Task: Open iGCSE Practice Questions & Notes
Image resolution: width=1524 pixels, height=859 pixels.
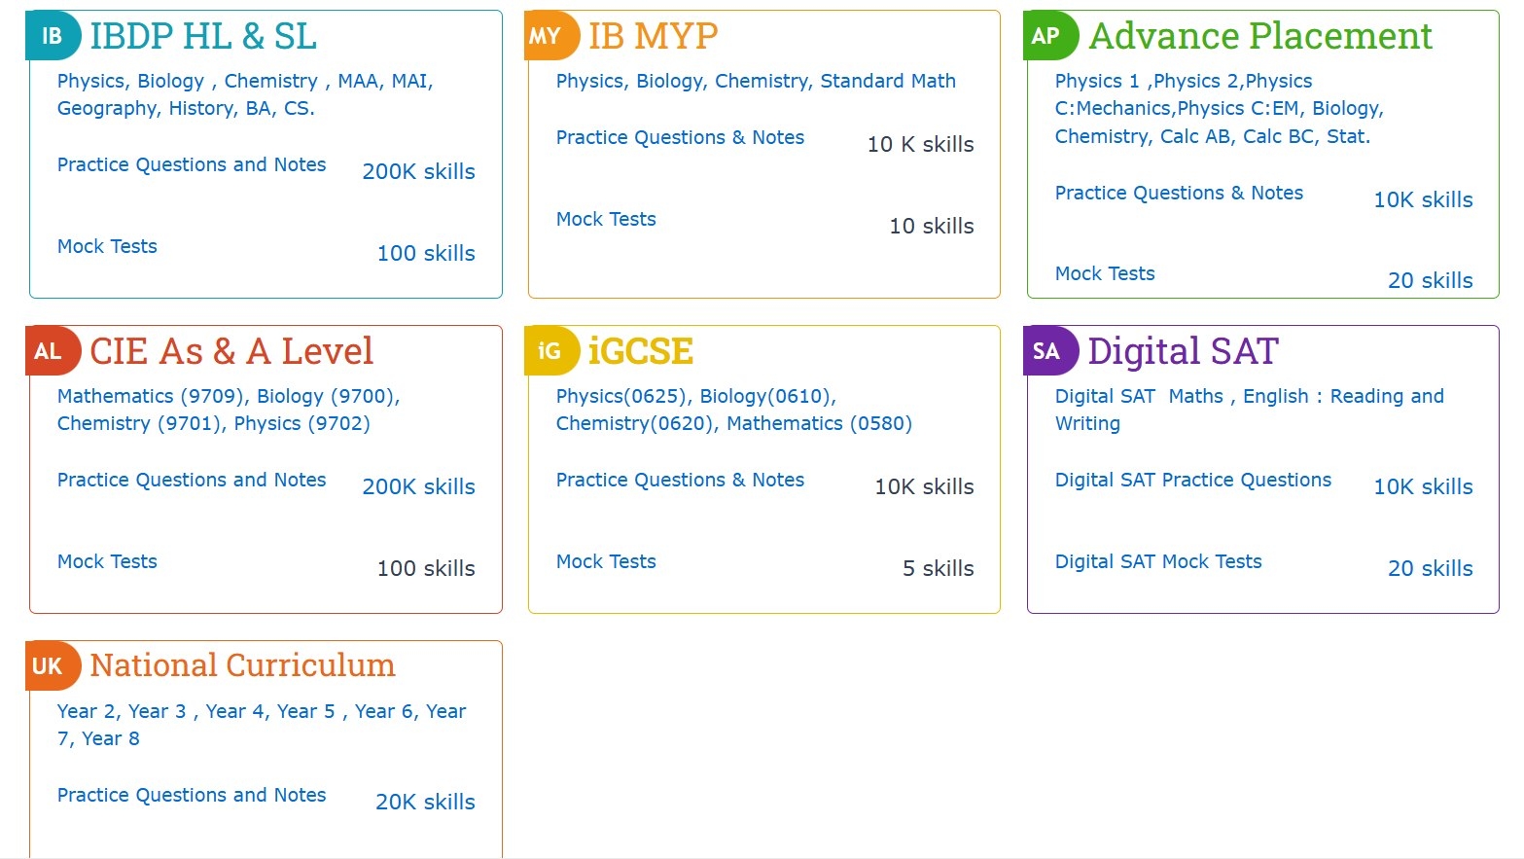Action: [680, 480]
